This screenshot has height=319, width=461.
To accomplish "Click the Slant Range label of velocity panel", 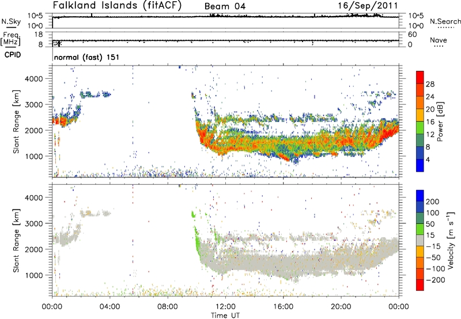I will pos(16,241).
